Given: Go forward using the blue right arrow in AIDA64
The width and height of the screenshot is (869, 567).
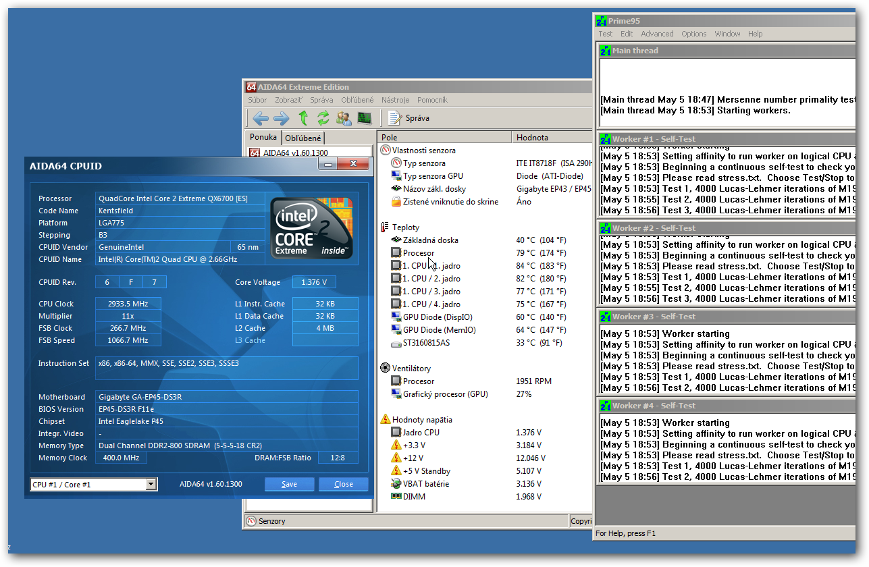Looking at the screenshot, I should [282, 119].
